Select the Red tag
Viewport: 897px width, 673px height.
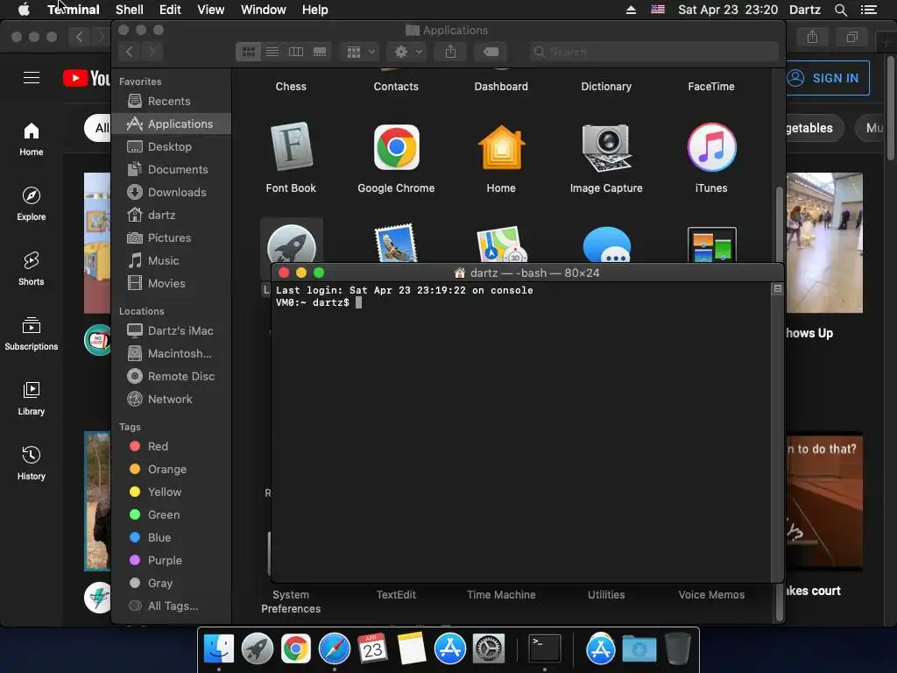click(x=171, y=446)
